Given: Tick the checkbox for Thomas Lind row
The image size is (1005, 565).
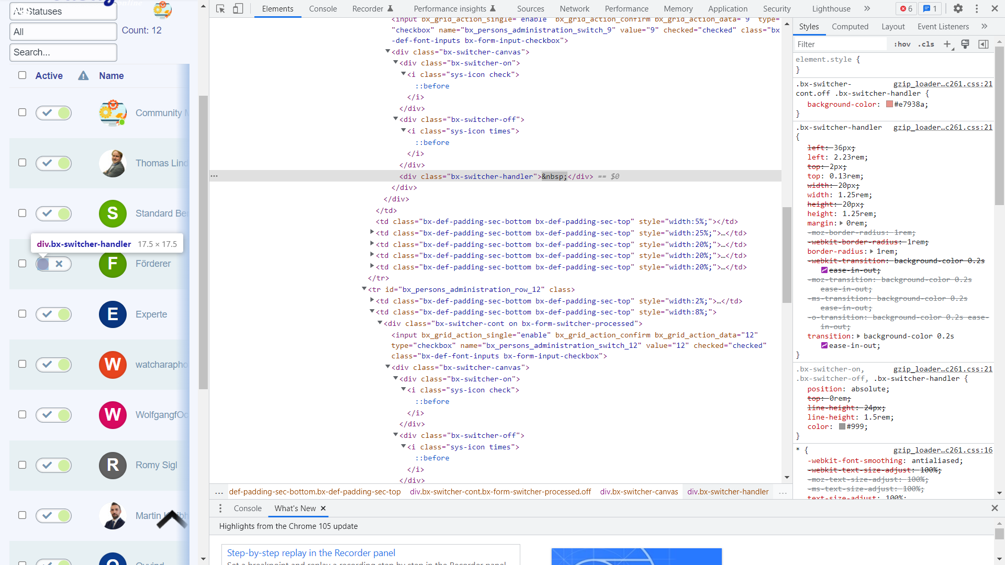Looking at the screenshot, I should pos(22,163).
